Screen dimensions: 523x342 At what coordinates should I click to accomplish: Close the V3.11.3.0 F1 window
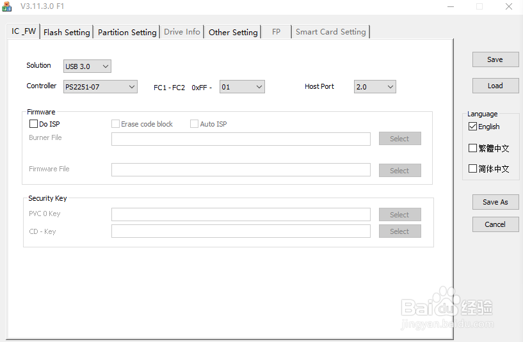coord(509,6)
